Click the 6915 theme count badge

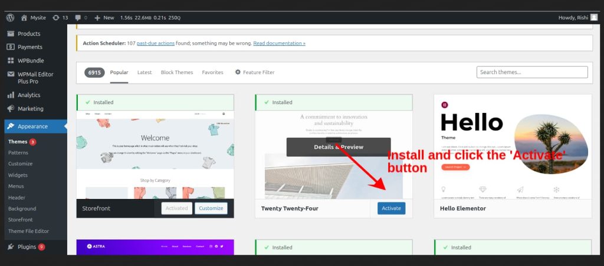[94, 72]
